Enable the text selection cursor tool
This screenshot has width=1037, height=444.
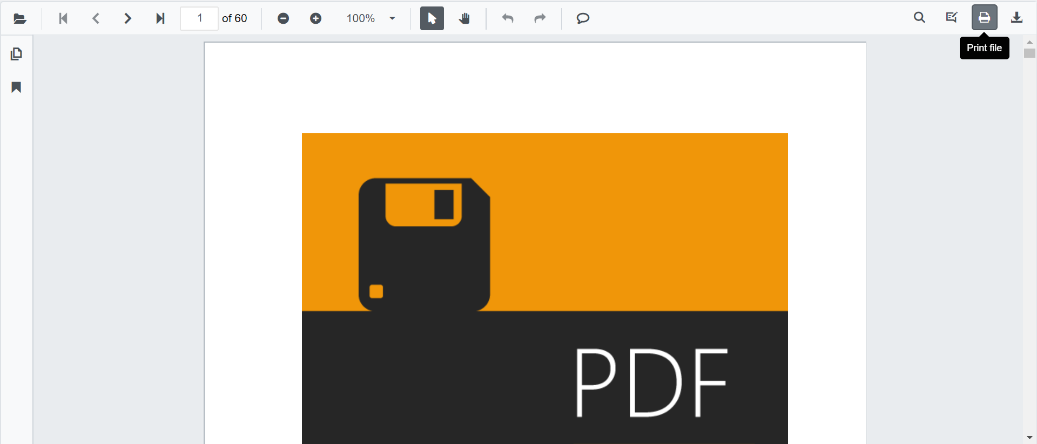(x=432, y=18)
